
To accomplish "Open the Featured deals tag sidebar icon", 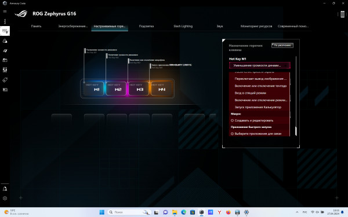I will pyautogui.click(x=5, y=80).
